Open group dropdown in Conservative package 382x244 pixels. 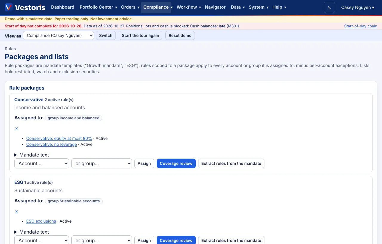101,163
